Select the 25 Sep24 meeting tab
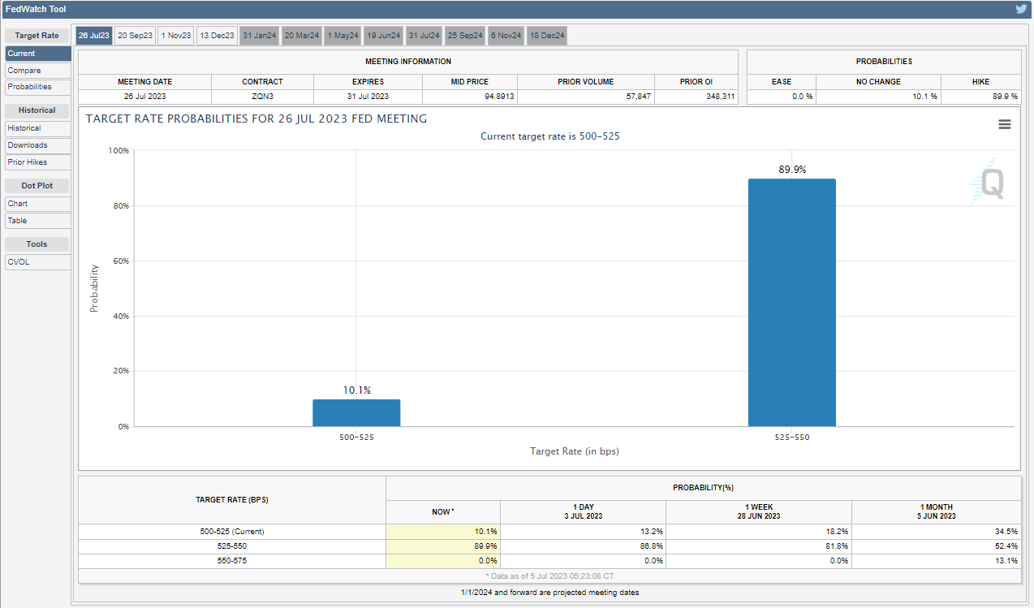The image size is (1034, 608). pos(465,36)
